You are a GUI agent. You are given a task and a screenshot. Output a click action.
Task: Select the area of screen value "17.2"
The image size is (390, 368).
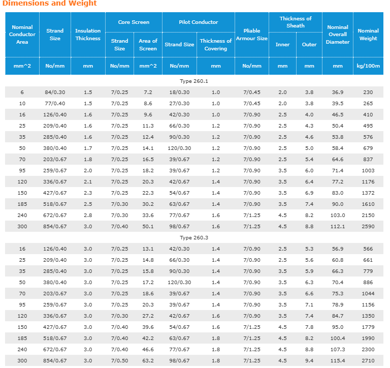148,283
